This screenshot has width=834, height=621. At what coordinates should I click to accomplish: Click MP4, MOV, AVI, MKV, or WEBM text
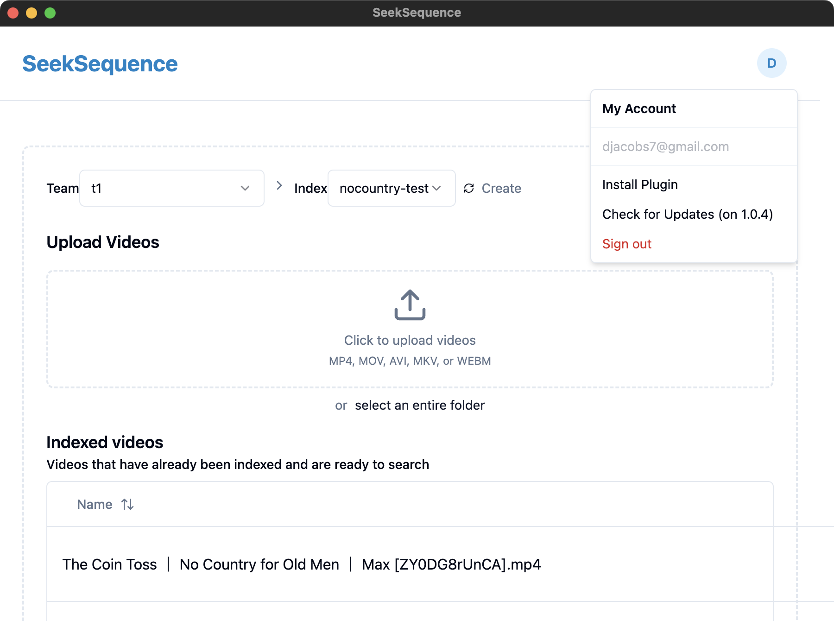click(x=410, y=361)
